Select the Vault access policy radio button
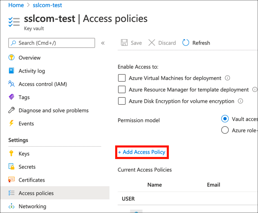The width and height of the screenshot is (258, 213). pos(225,119)
